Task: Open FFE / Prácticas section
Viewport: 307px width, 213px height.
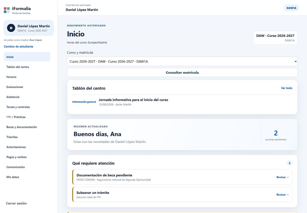Action: [x=27, y=117]
